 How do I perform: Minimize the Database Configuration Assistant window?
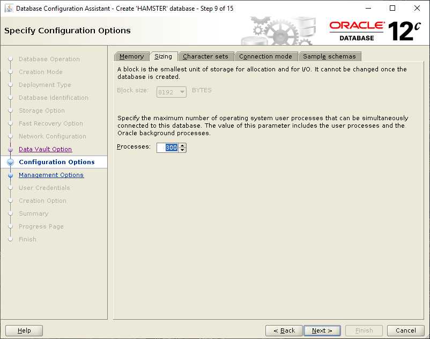point(368,8)
